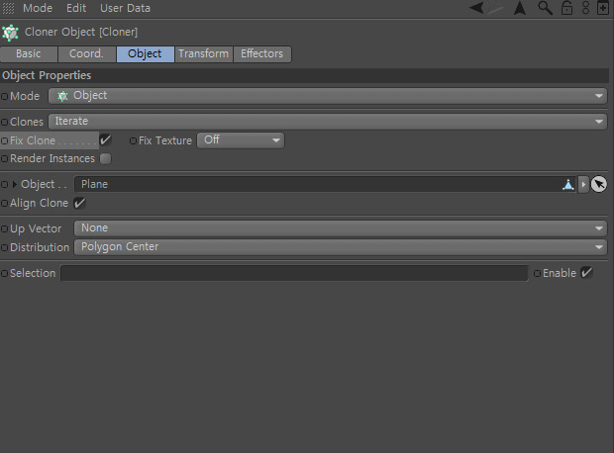Image resolution: width=614 pixels, height=453 pixels.
Task: Toggle the Align Clone checkbox
Action: [x=79, y=203]
